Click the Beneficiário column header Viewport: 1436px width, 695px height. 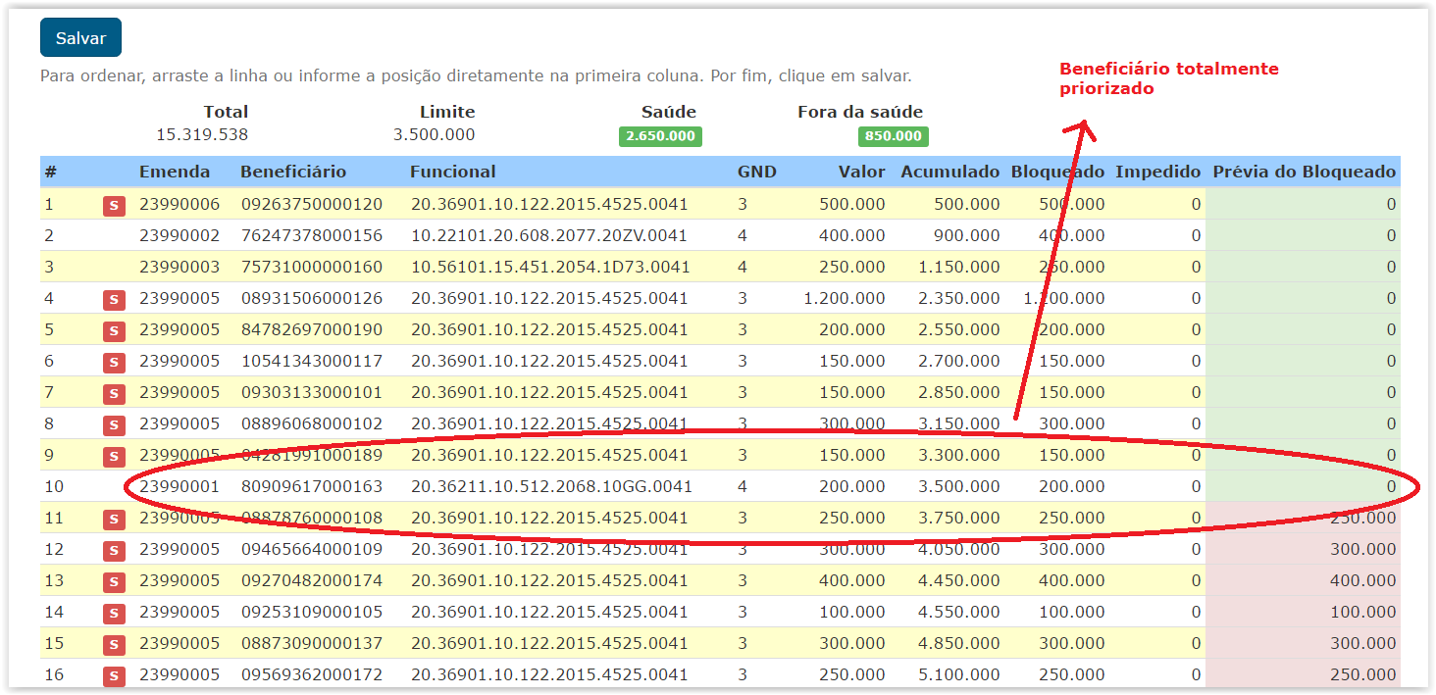point(293,172)
